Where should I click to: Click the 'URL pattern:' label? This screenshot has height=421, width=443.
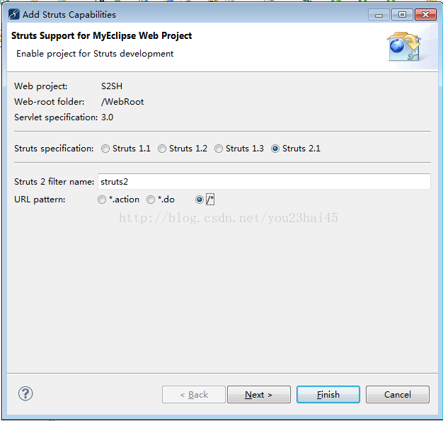tap(40, 200)
